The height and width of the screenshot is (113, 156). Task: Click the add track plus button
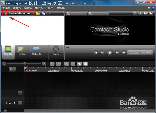coord(20,93)
